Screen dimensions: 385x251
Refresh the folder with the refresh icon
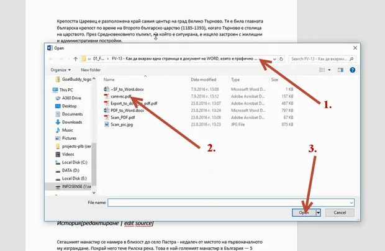click(x=281, y=59)
